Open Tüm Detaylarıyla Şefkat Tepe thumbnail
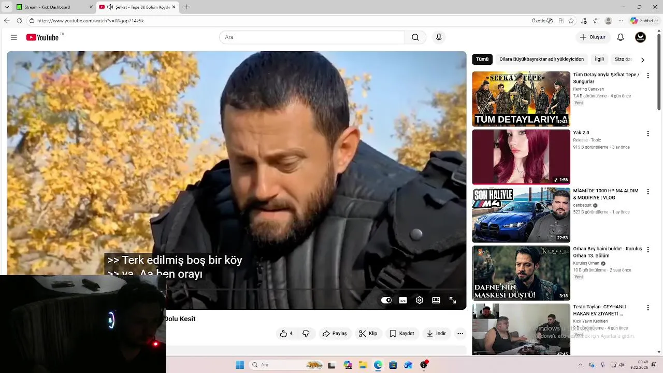 [521, 99]
